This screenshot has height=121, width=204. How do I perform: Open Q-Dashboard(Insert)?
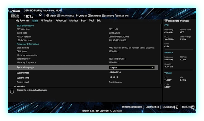132,107
